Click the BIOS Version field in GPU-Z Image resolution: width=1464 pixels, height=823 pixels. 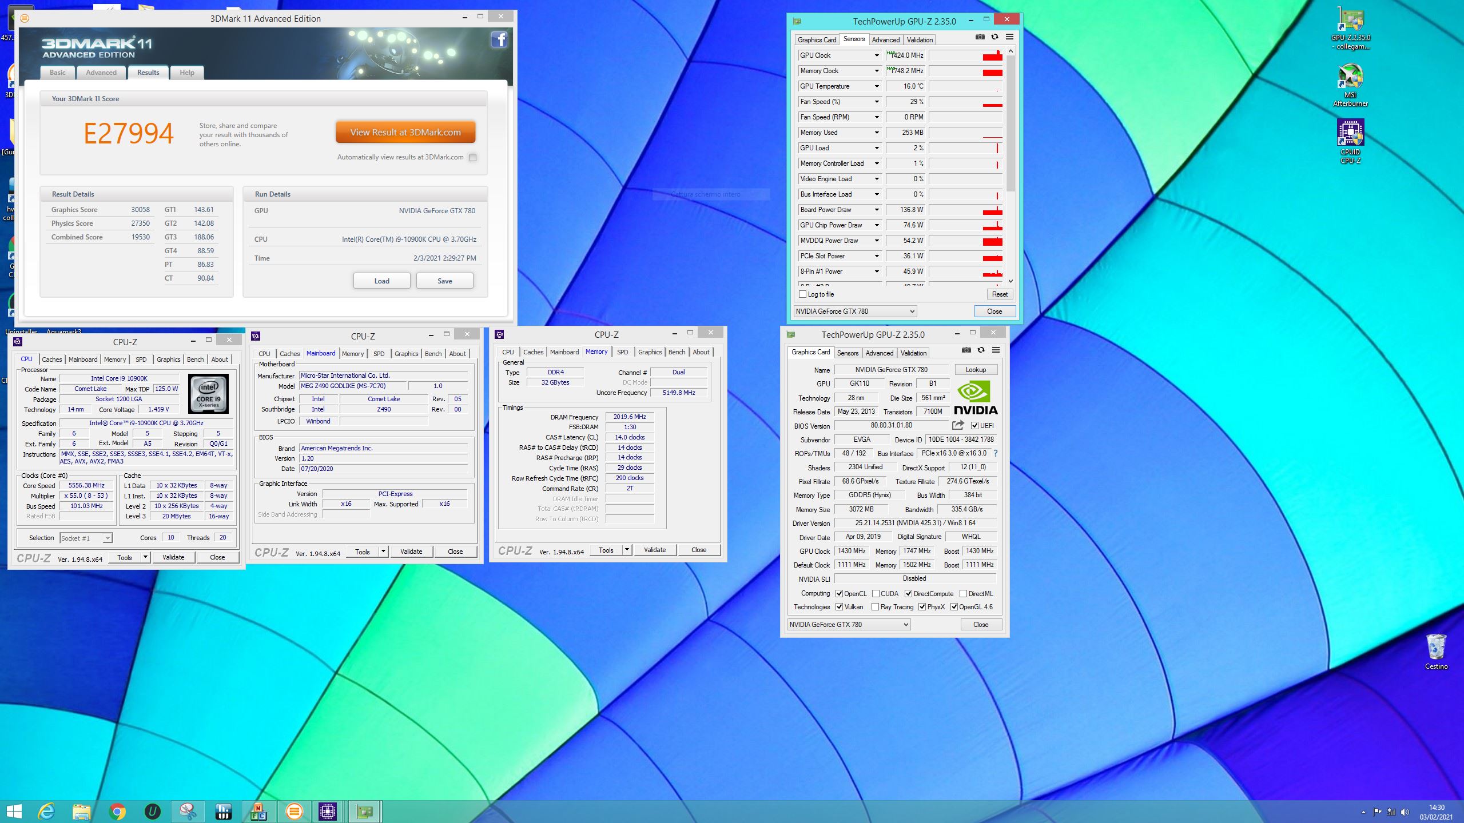point(891,425)
